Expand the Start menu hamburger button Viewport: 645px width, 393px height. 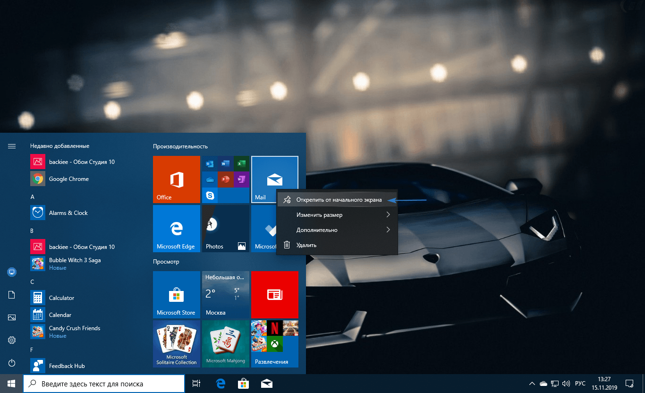12,146
